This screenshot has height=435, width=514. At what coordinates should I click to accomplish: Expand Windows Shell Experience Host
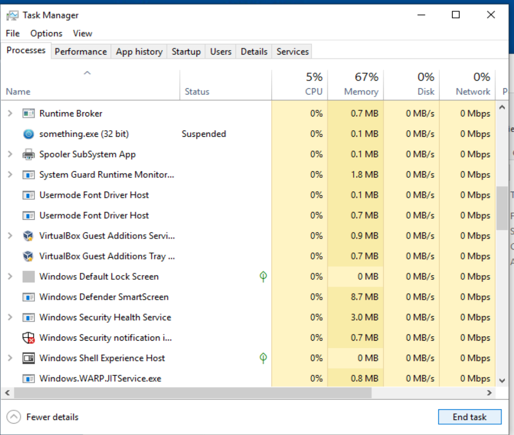[10, 358]
